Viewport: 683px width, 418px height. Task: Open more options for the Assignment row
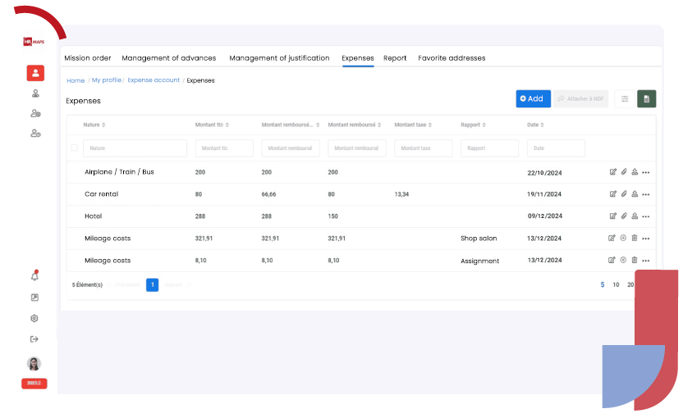pyautogui.click(x=646, y=261)
